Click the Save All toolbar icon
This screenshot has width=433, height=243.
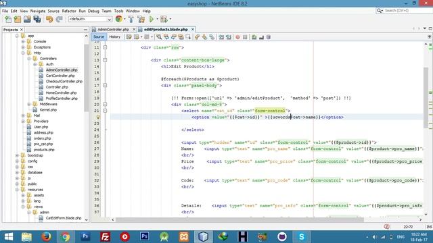coord(37,19)
